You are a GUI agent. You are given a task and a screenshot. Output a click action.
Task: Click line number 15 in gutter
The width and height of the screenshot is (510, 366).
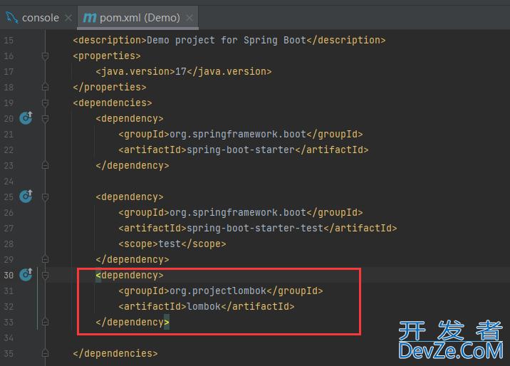tap(9, 41)
